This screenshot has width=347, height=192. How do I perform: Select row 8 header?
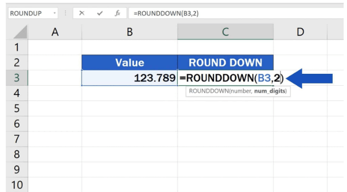pyautogui.click(x=17, y=155)
